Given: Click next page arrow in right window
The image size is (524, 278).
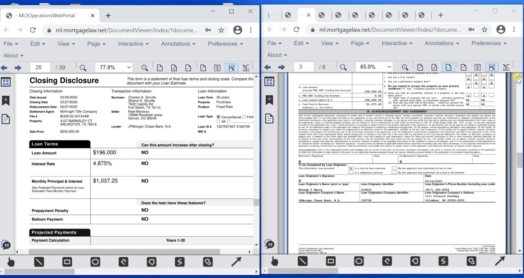Looking at the screenshot, I should (x=282, y=67).
